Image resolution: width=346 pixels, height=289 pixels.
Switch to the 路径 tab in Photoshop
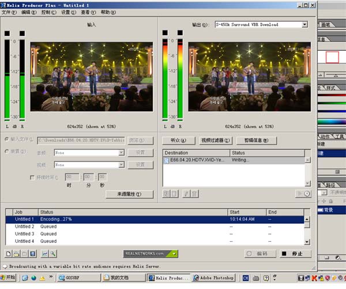(x=330, y=185)
